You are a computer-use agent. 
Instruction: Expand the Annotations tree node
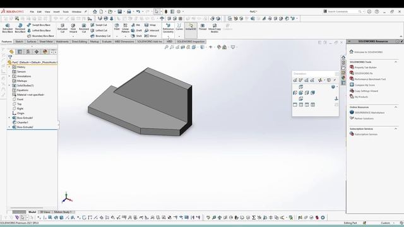[9, 76]
